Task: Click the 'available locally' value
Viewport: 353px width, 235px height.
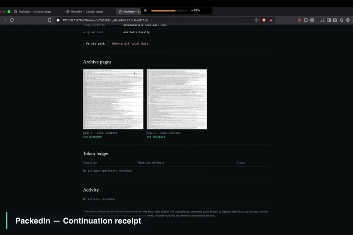Action: [137, 32]
